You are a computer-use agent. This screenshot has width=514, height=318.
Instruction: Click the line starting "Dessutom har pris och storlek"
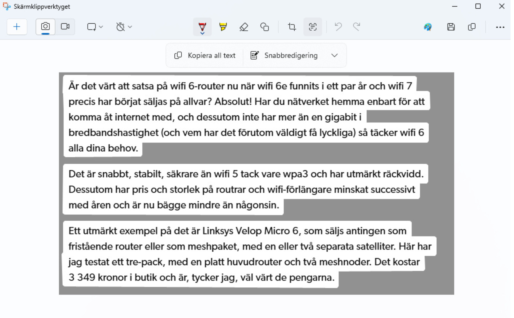pos(242,189)
